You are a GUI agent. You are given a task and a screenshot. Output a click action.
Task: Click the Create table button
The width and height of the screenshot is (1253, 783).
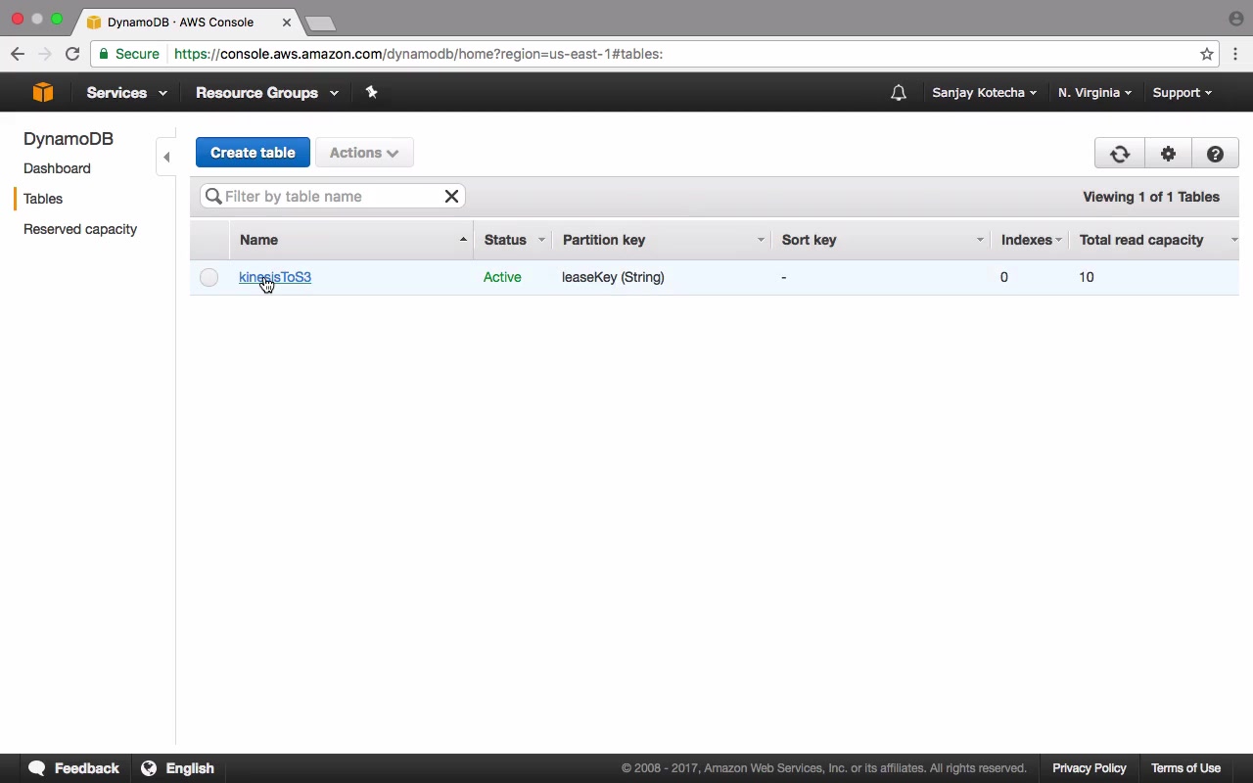[253, 153]
